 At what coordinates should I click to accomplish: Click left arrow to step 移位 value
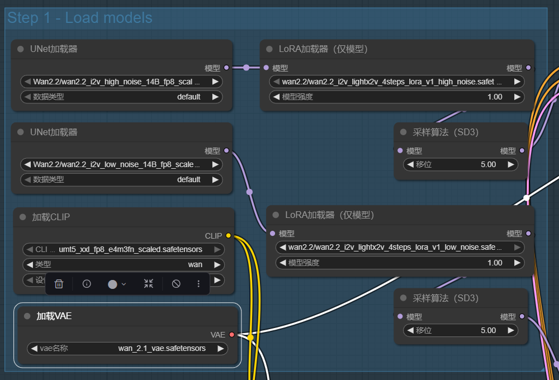click(410, 164)
